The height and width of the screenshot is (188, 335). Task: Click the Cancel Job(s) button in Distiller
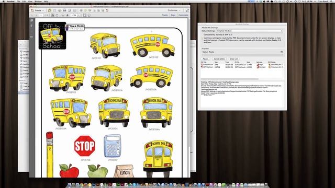pyautogui.click(x=219, y=58)
